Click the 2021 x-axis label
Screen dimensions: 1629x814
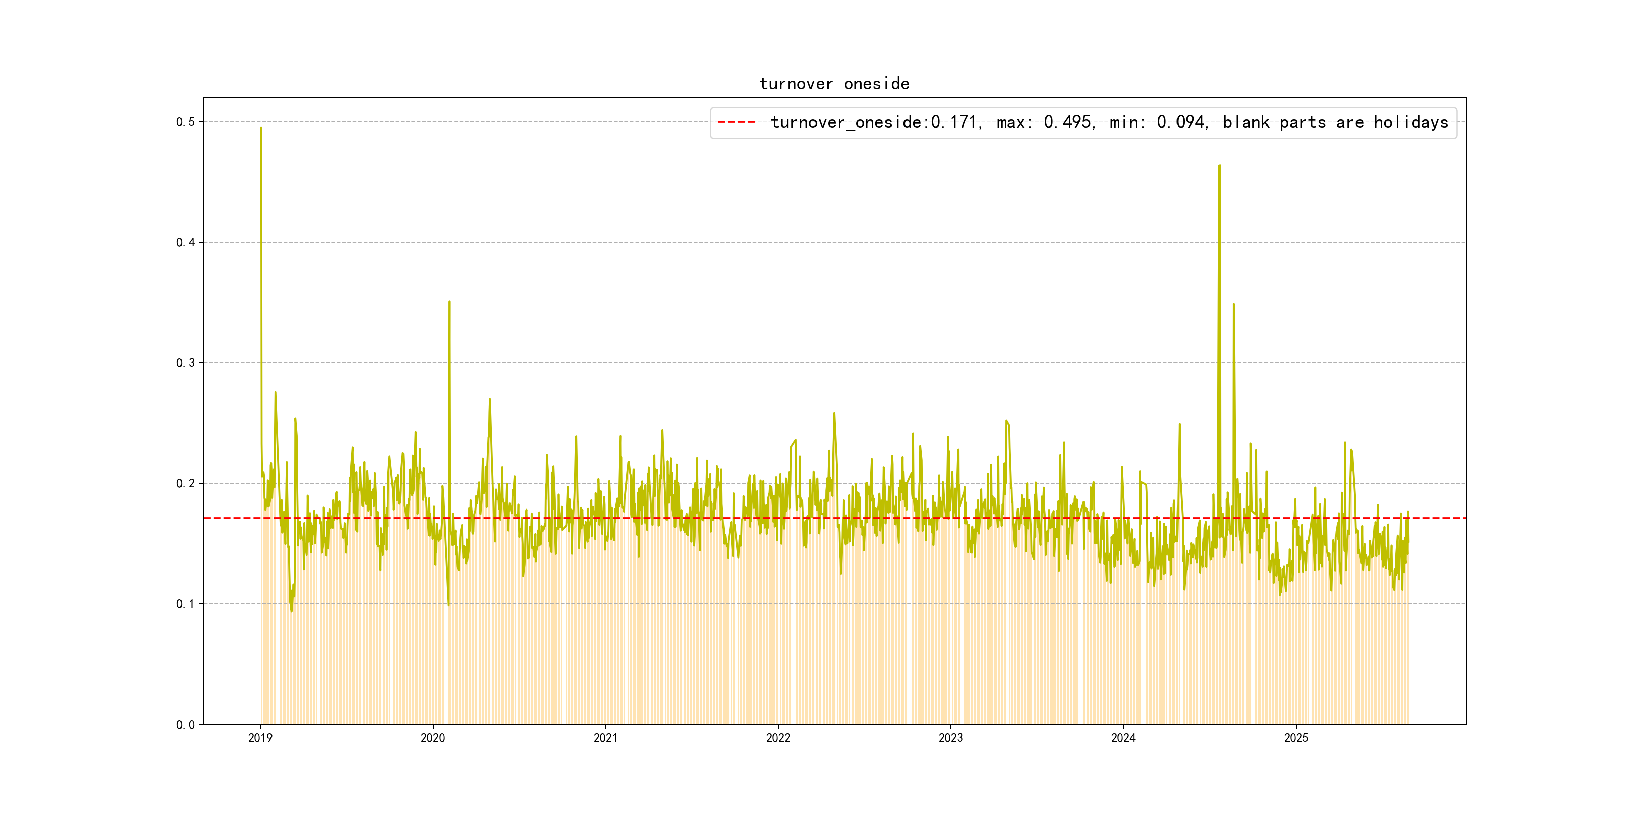606,738
